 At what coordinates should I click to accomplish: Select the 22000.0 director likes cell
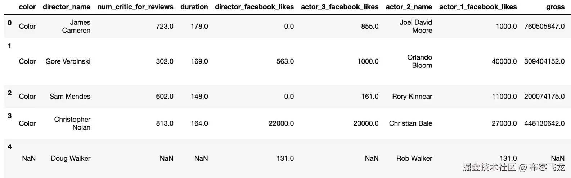point(281,123)
